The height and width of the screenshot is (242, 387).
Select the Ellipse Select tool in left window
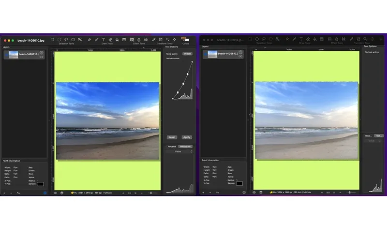(59, 40)
